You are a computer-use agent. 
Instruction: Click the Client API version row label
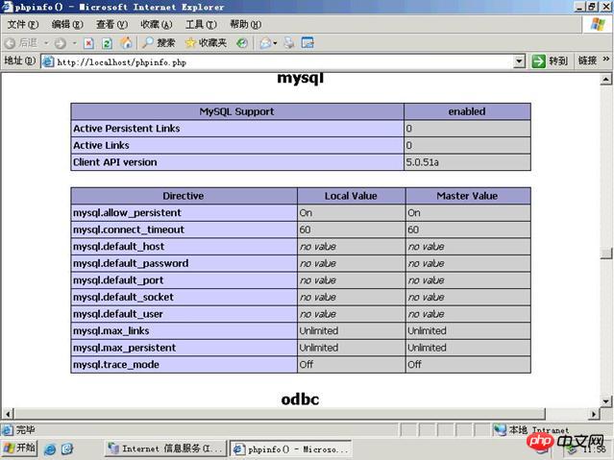click(x=115, y=162)
